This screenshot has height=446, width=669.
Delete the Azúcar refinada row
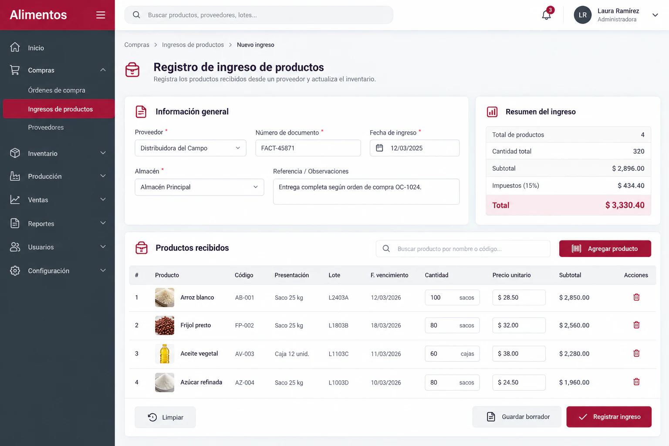(x=636, y=382)
